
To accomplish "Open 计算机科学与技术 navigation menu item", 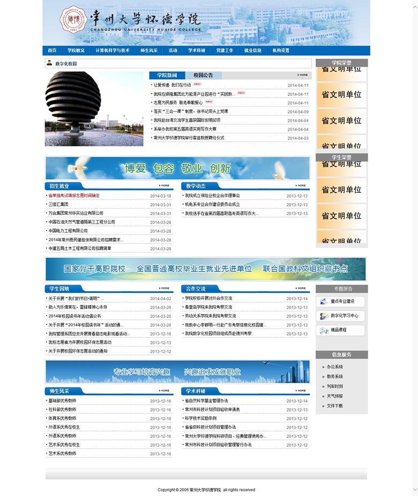I will pos(113,50).
